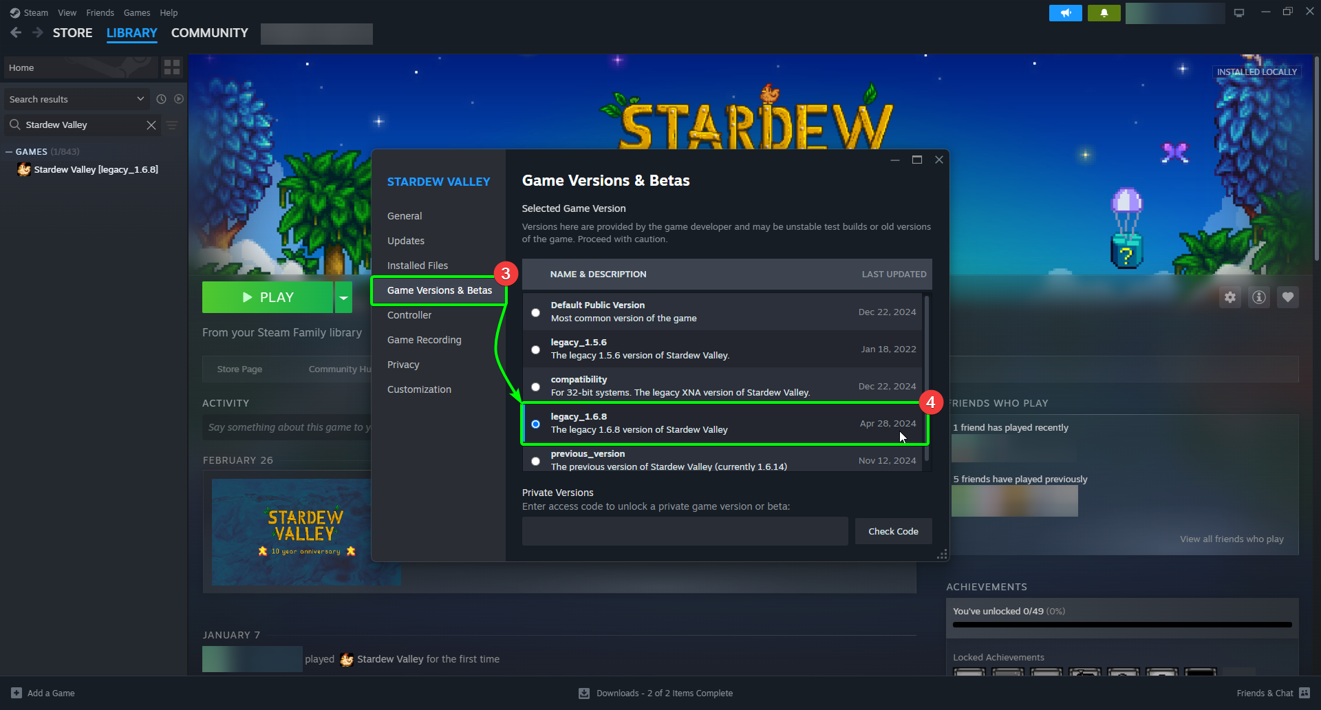
Task: Open recent games clock icon
Action: pyautogui.click(x=160, y=98)
